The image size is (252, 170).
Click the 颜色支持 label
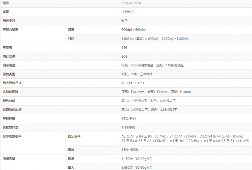[x=9, y=21]
